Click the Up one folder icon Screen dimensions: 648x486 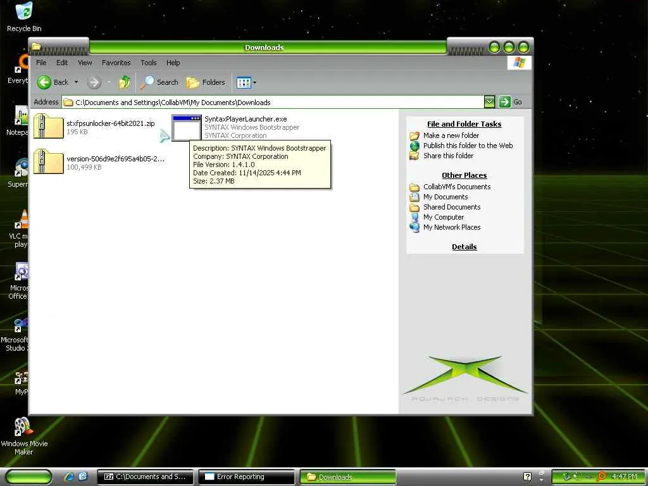(x=125, y=82)
